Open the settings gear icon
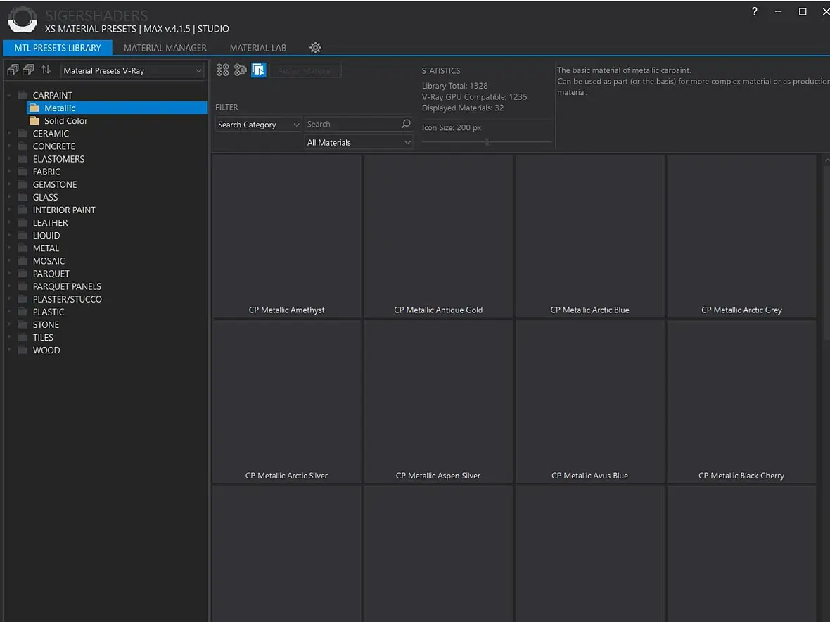The height and width of the screenshot is (622, 830). (315, 48)
